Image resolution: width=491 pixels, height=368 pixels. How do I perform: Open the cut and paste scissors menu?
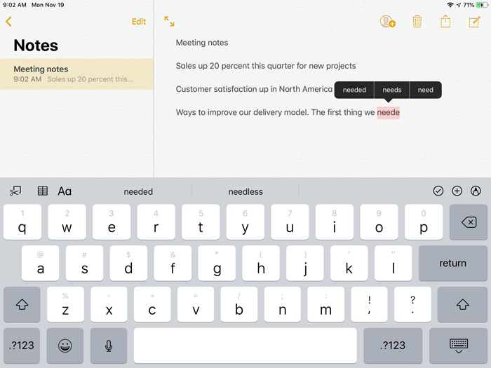click(15, 191)
